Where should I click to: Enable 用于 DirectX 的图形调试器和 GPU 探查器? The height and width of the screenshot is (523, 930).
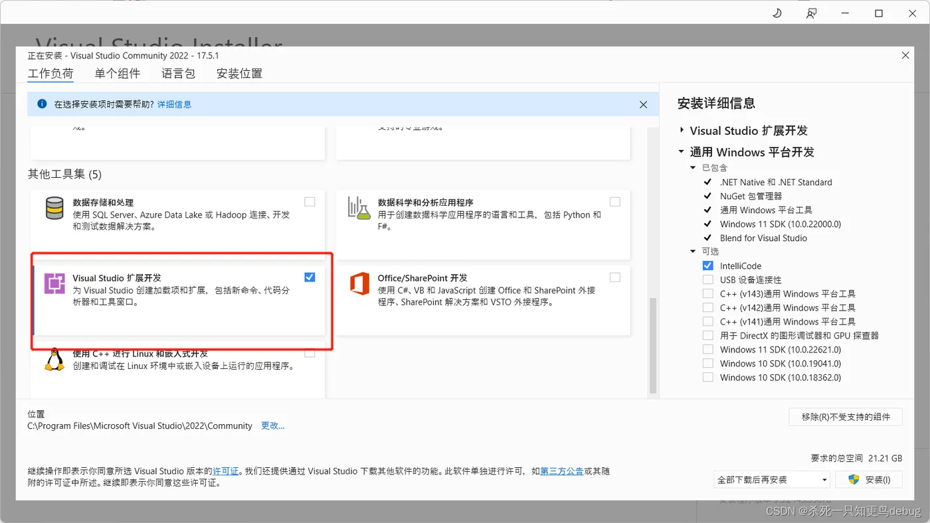point(708,335)
